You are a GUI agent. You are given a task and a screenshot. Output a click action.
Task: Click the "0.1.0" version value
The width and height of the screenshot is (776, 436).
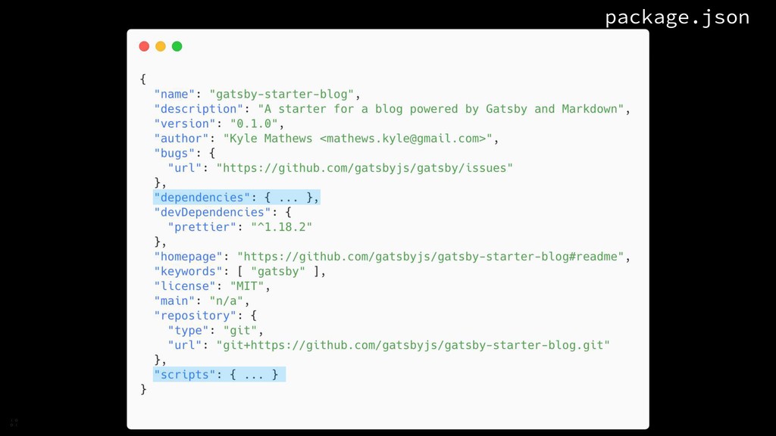[254, 123]
